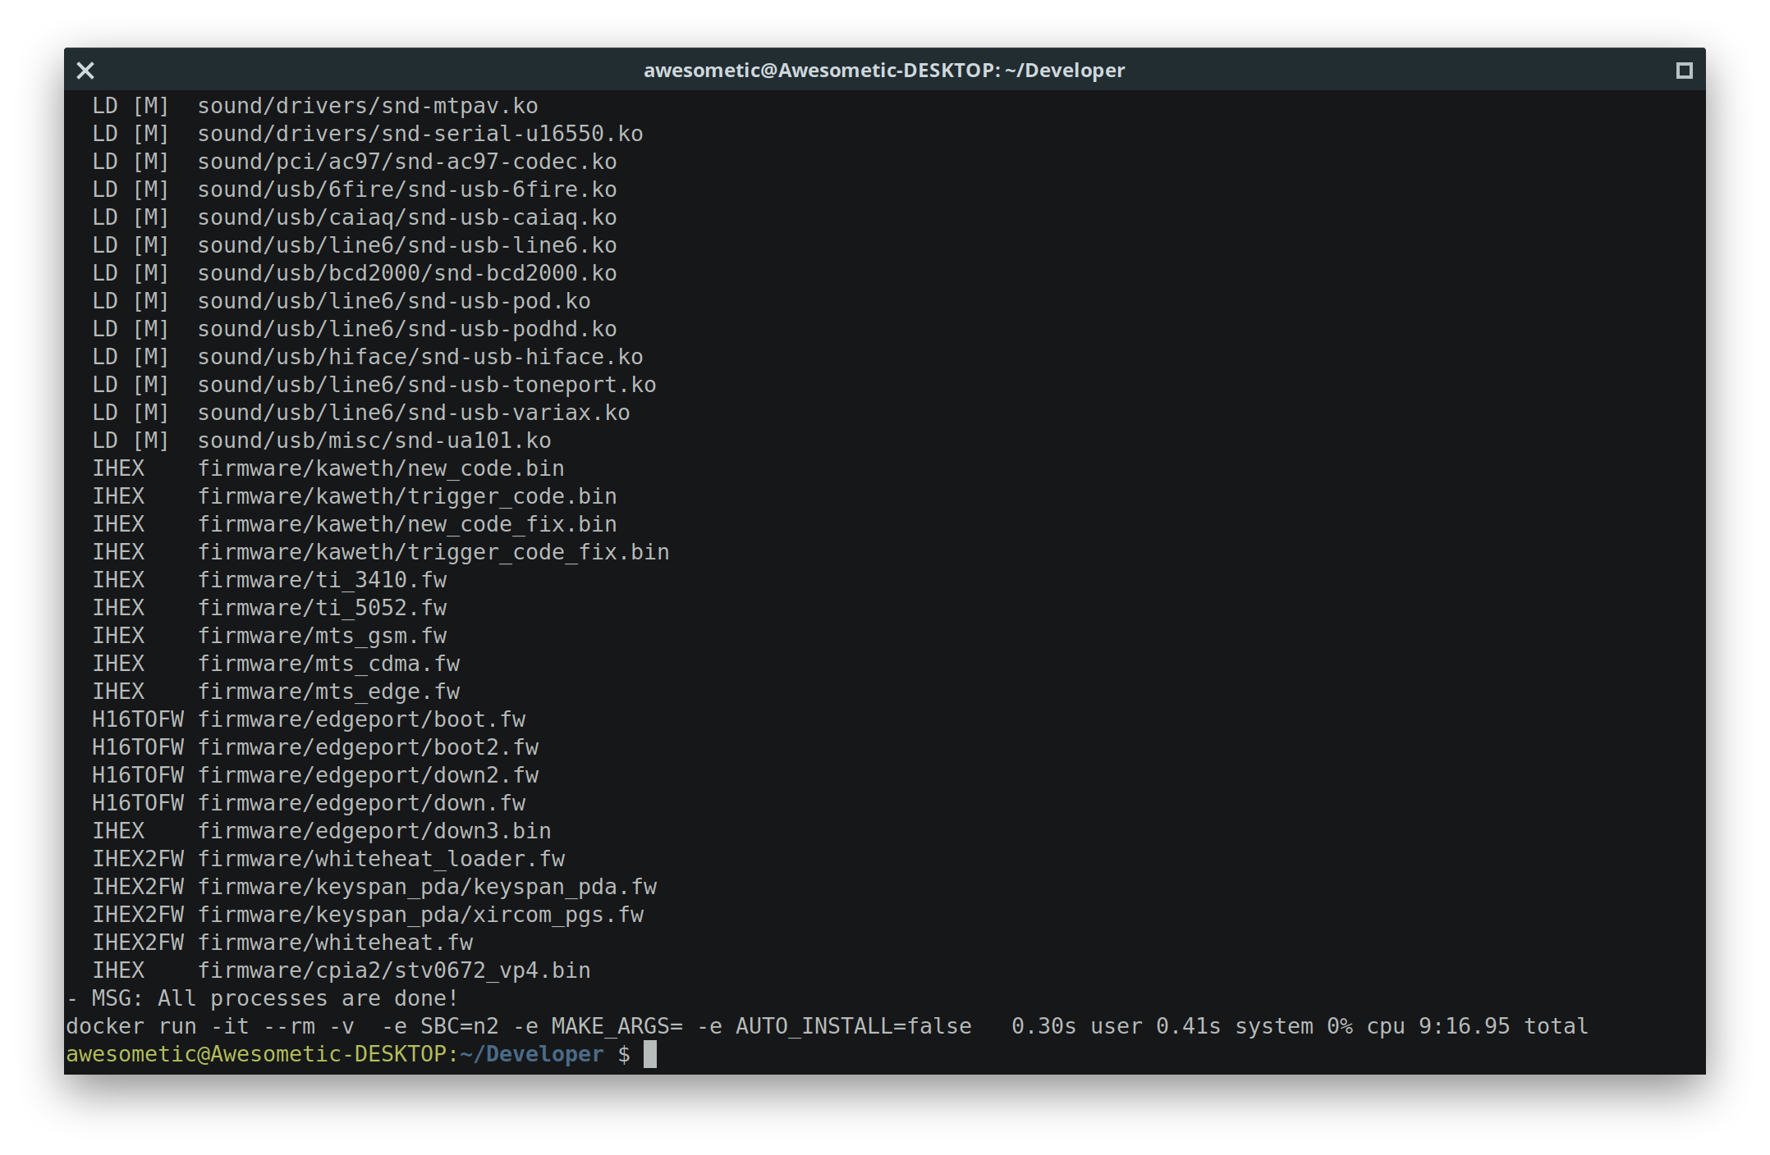Click the ~/Developer path in prompt

coord(531,1054)
